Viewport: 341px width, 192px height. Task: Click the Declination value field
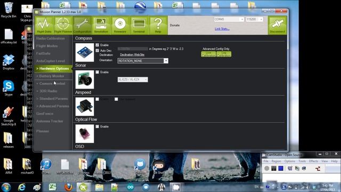coord(133,49)
